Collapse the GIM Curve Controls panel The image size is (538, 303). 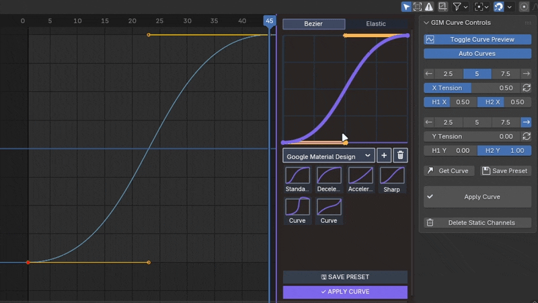426,23
